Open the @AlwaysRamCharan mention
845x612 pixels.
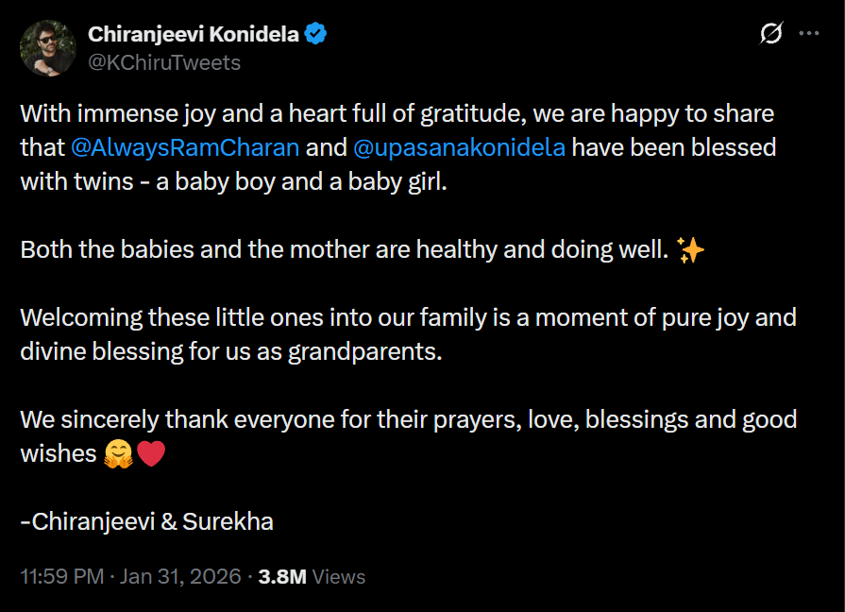pyautogui.click(x=185, y=148)
